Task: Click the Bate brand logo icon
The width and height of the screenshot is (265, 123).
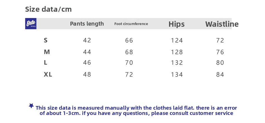Action: click(31, 24)
